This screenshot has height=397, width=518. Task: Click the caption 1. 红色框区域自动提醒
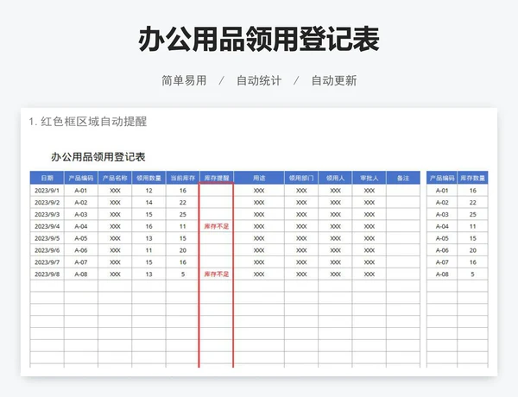coord(88,122)
